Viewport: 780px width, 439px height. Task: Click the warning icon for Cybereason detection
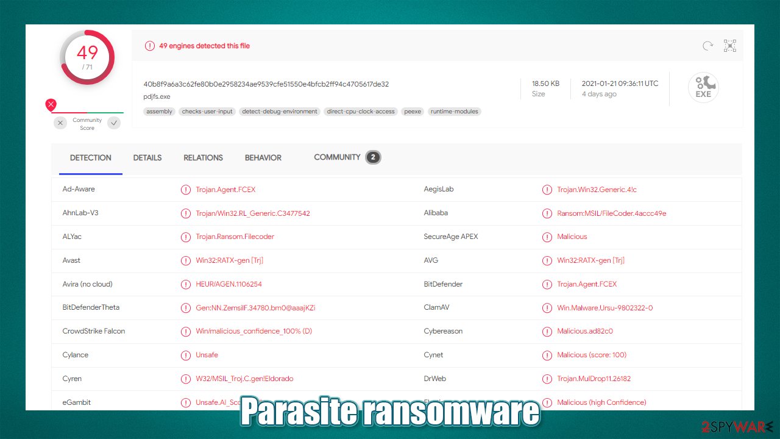click(547, 332)
